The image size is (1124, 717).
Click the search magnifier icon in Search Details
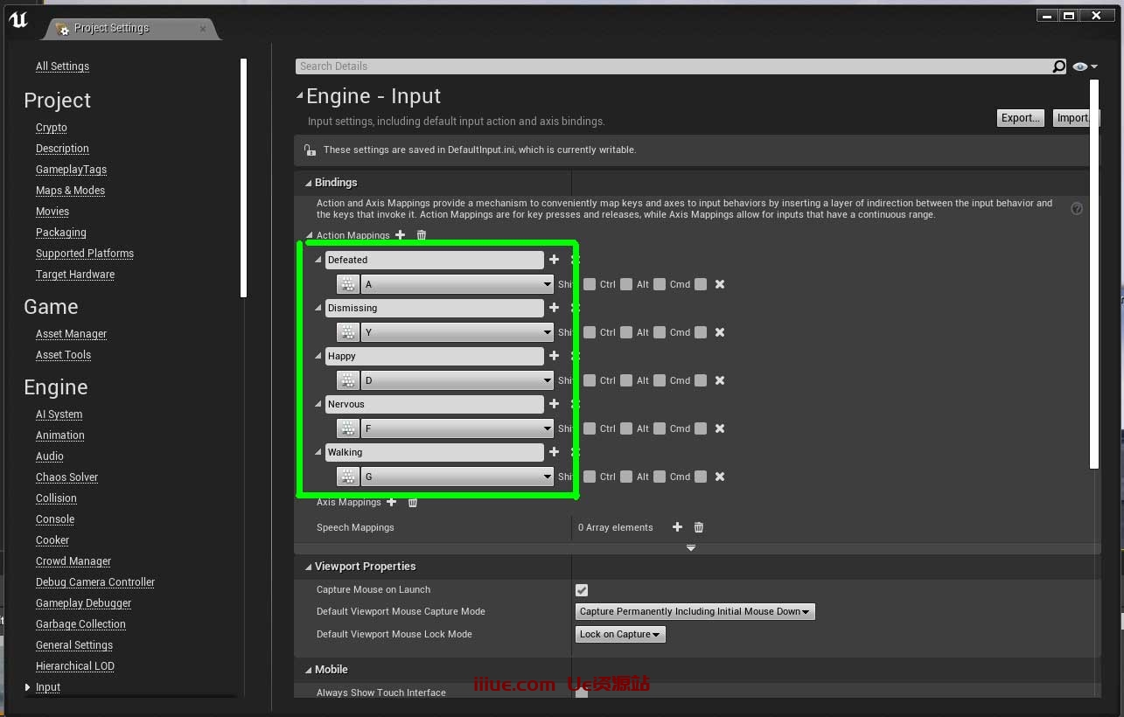(1058, 66)
